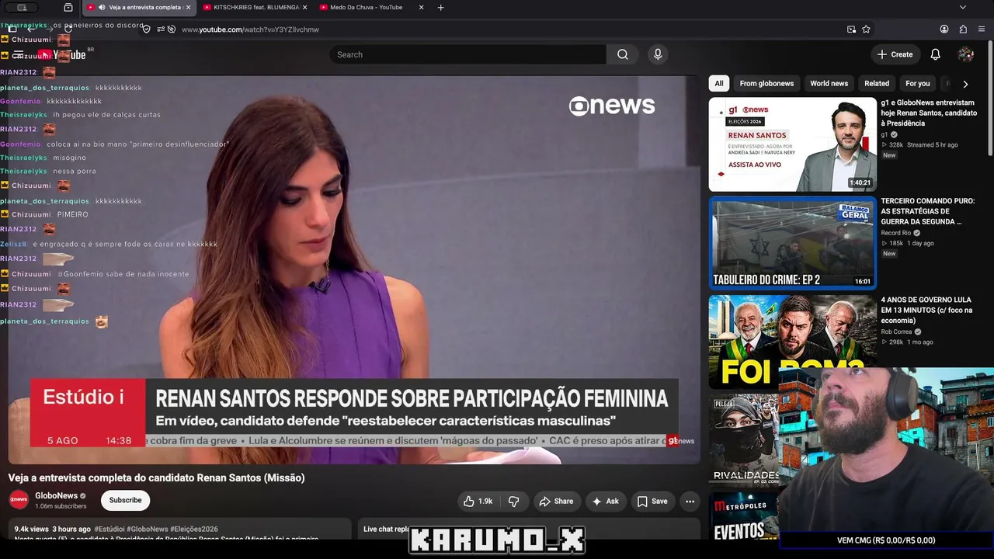Click the '1.06m subscribers' text

point(61,506)
